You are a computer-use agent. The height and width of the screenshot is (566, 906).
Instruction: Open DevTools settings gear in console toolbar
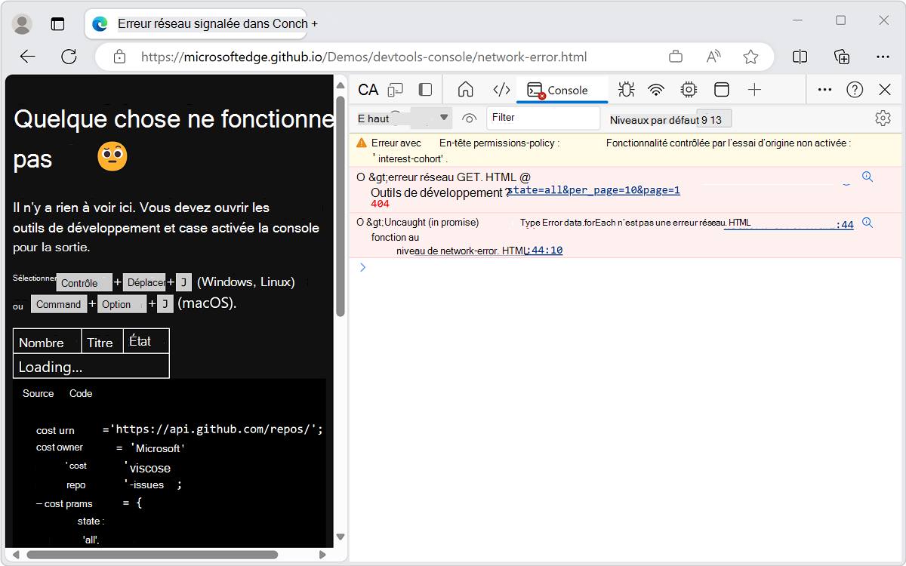(x=883, y=118)
